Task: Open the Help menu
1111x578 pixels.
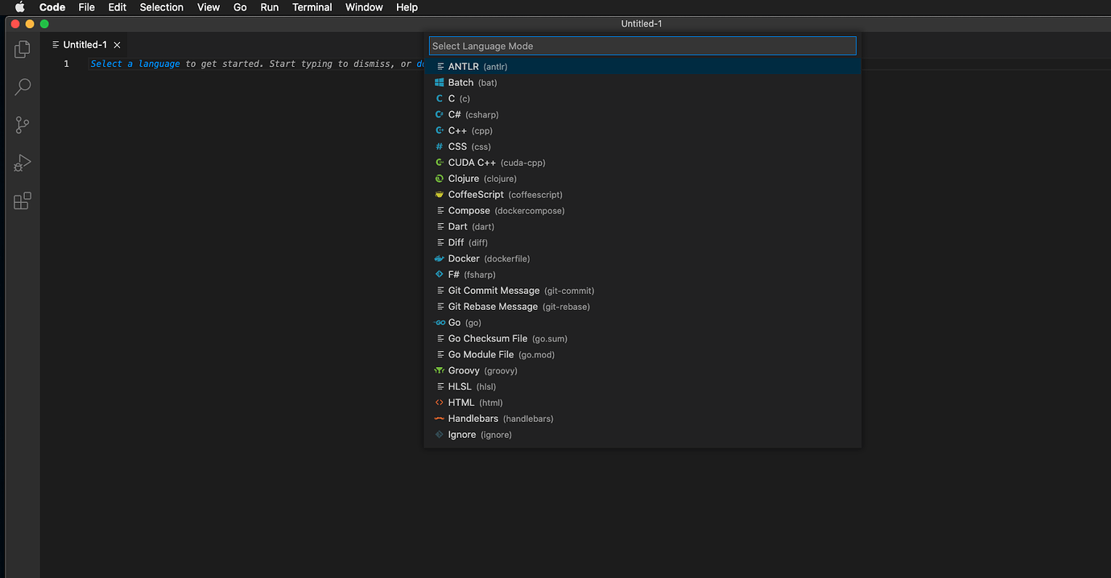Action: (x=407, y=7)
